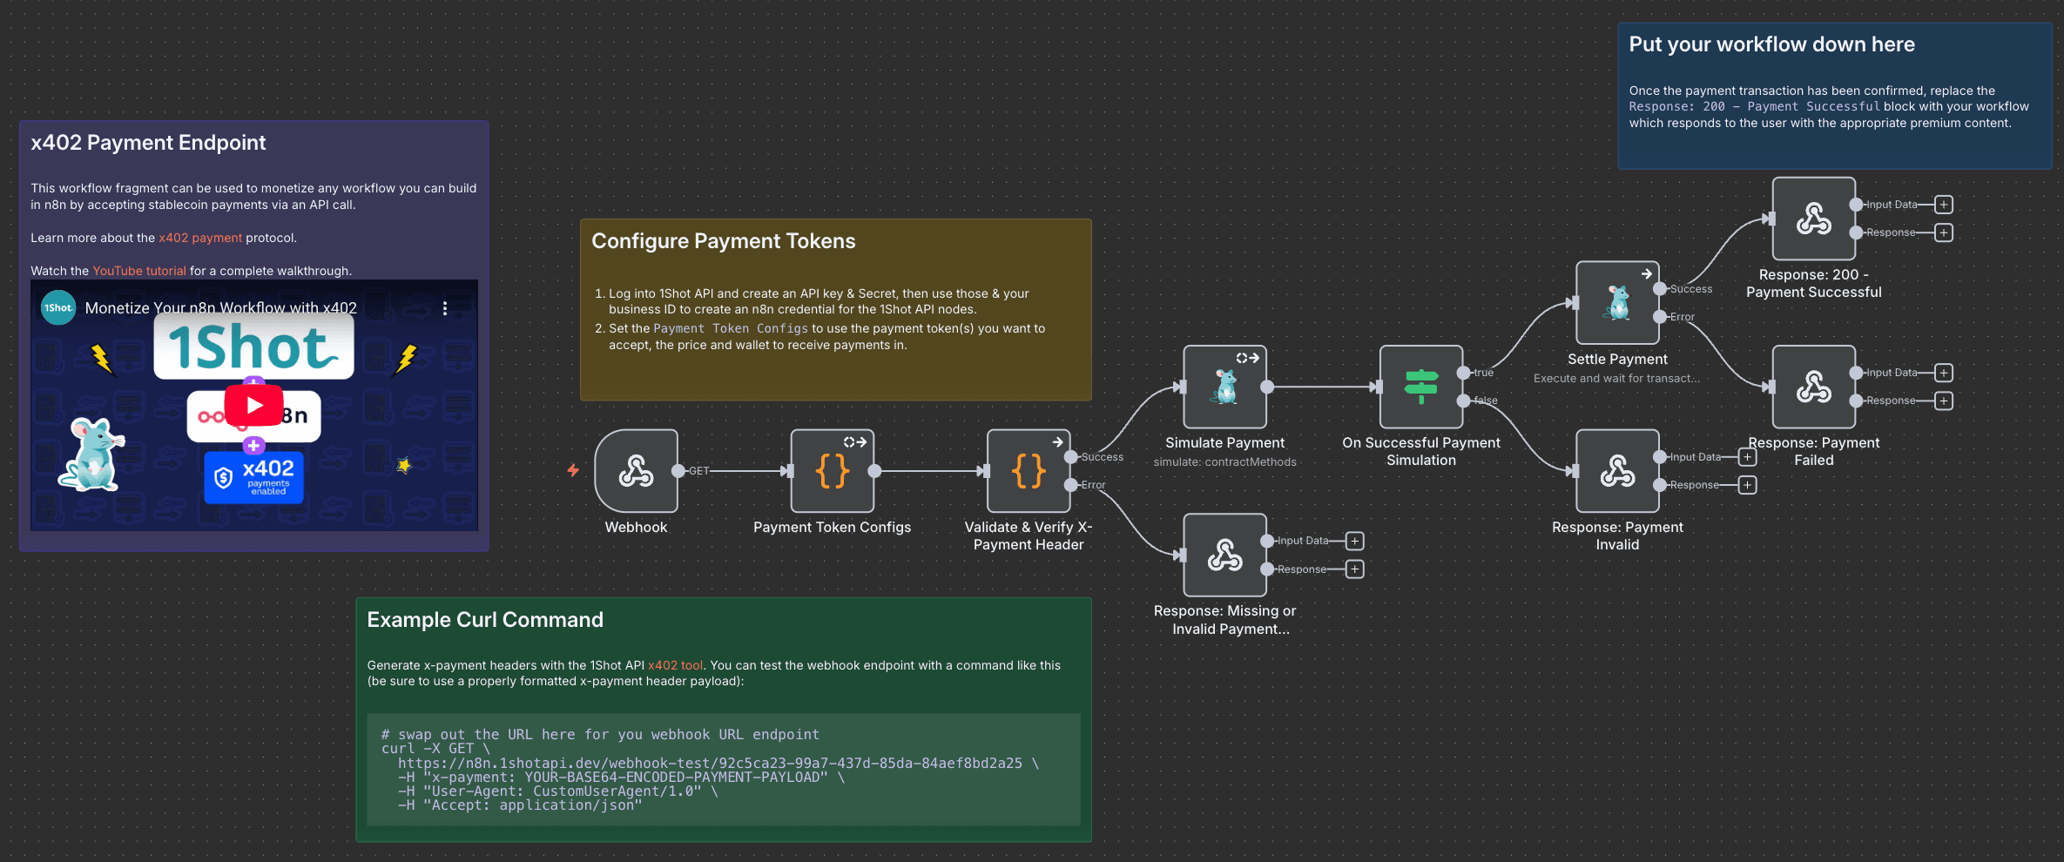The width and height of the screenshot is (2064, 862).
Task: Open the video's three-dot options menu
Action: point(445,308)
